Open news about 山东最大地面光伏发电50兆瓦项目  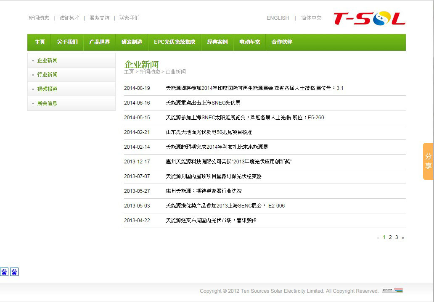(x=209, y=132)
